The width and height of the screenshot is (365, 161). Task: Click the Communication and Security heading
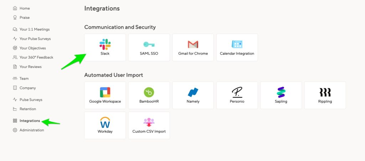coord(120,27)
